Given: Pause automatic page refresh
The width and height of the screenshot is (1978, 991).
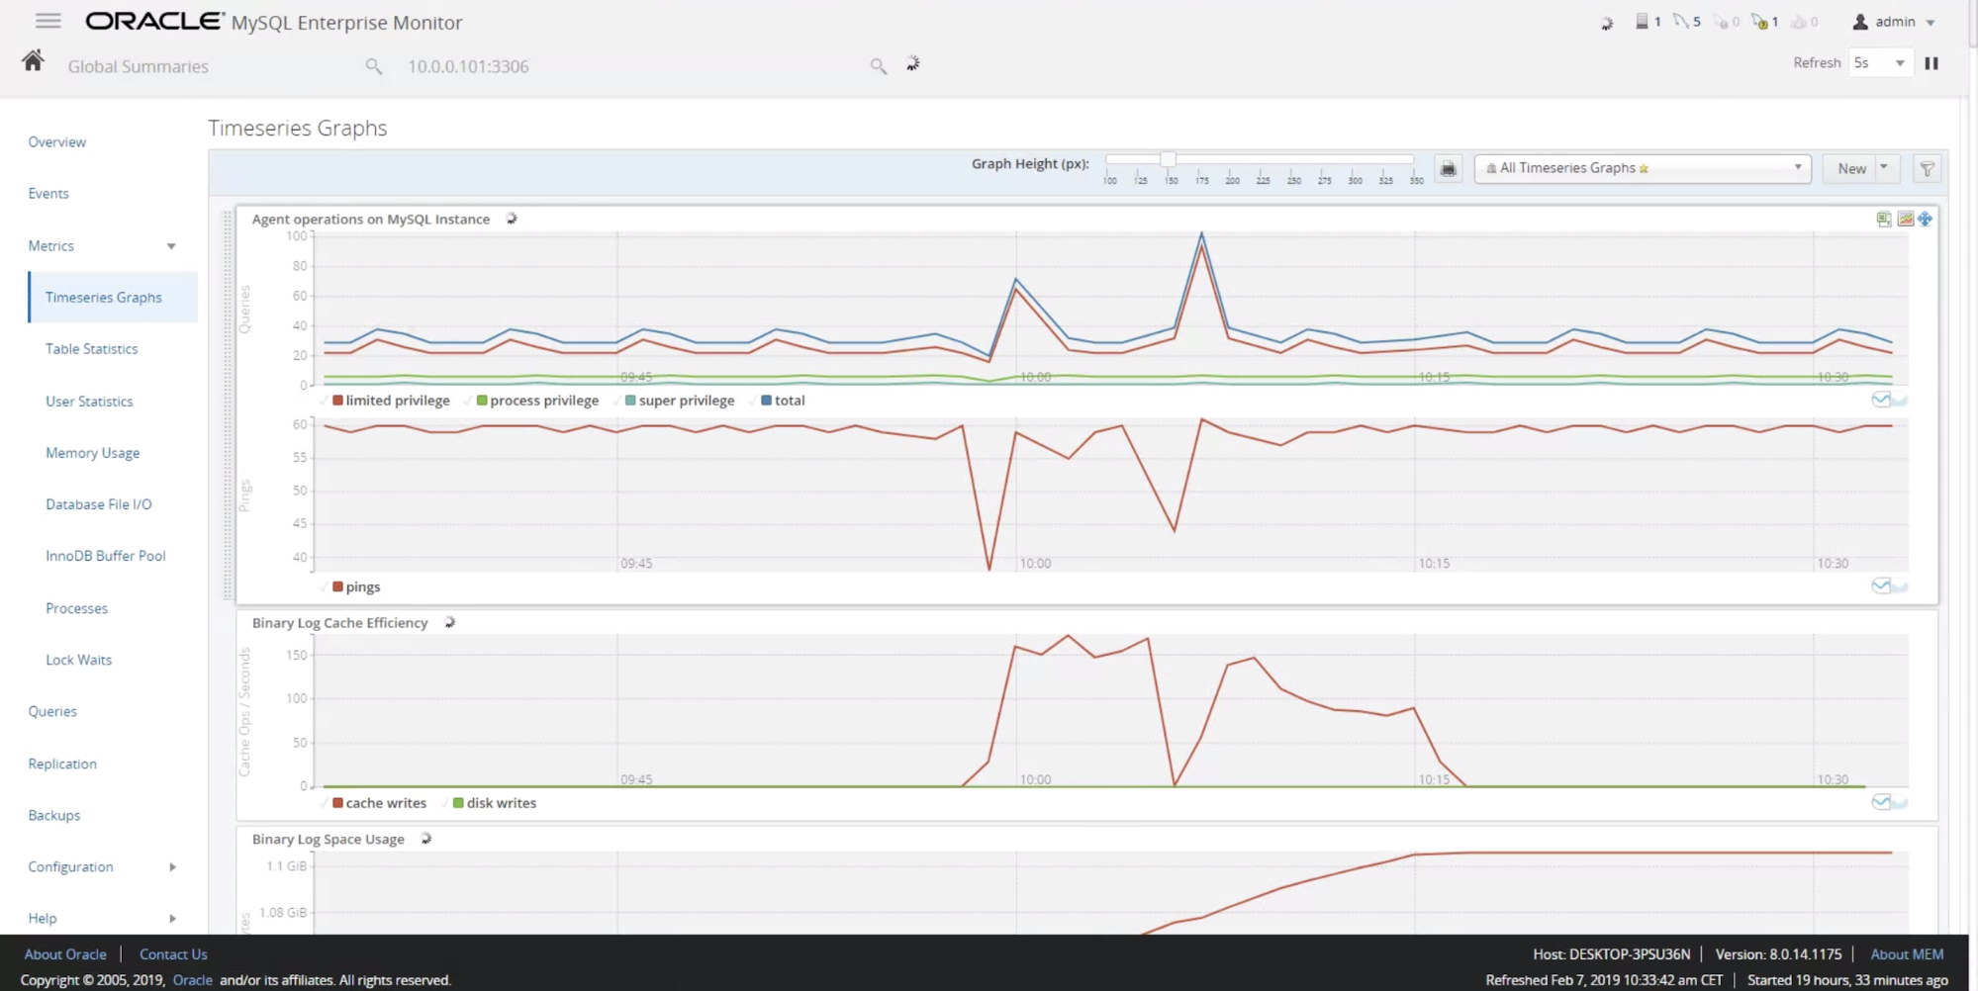Looking at the screenshot, I should (x=1931, y=63).
